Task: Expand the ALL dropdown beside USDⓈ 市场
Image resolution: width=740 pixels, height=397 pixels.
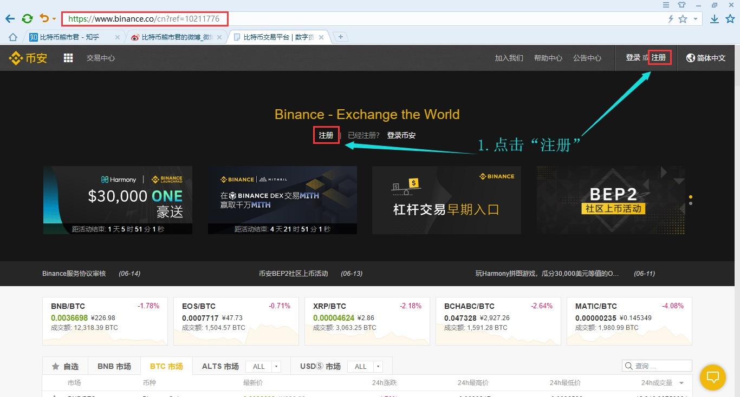Action: pyautogui.click(x=365, y=366)
